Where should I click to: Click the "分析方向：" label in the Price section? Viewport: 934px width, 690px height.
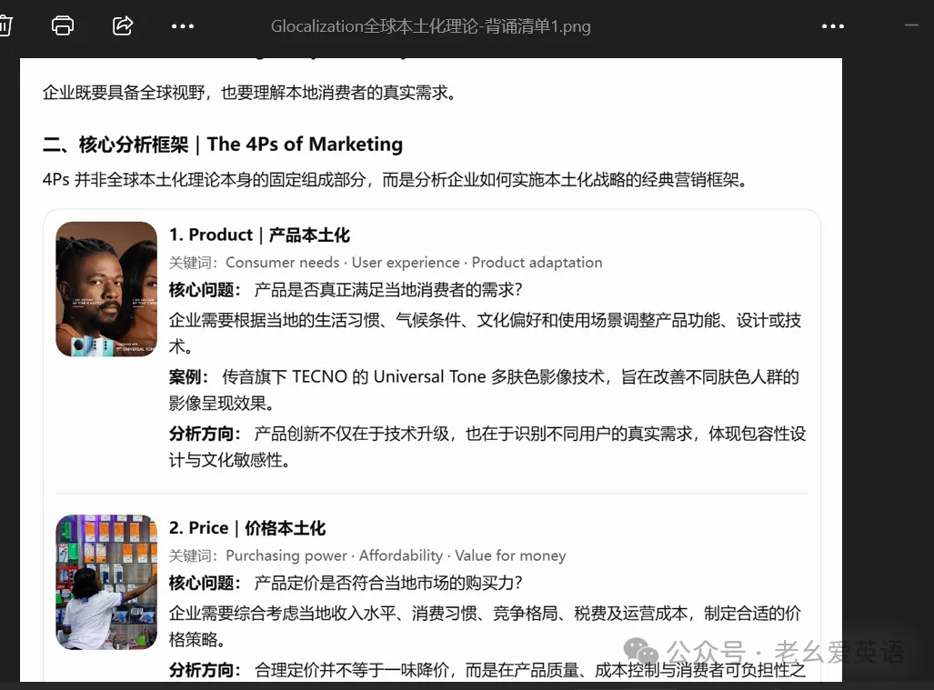coord(205,670)
